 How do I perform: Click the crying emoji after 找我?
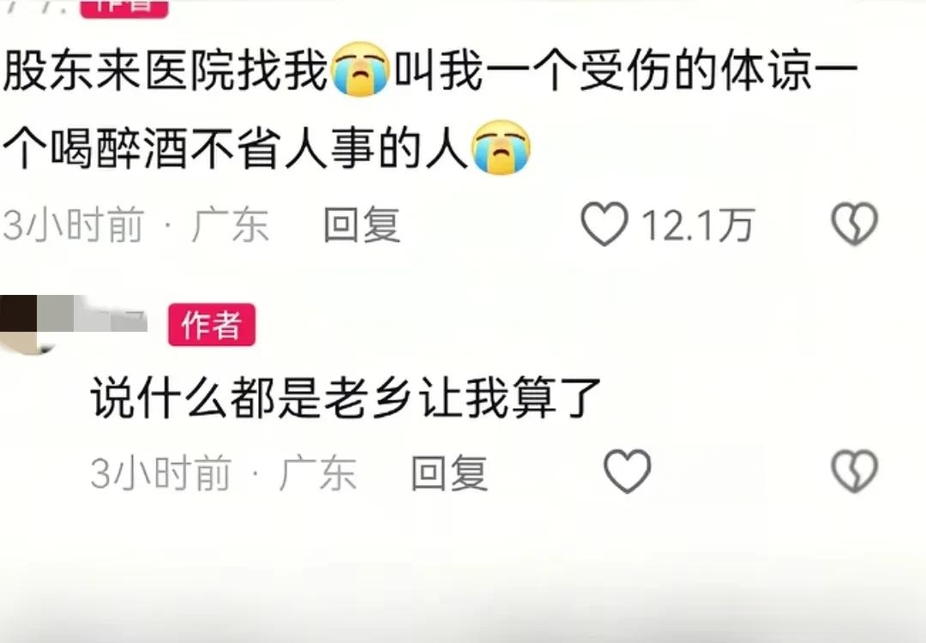pyautogui.click(x=360, y=69)
